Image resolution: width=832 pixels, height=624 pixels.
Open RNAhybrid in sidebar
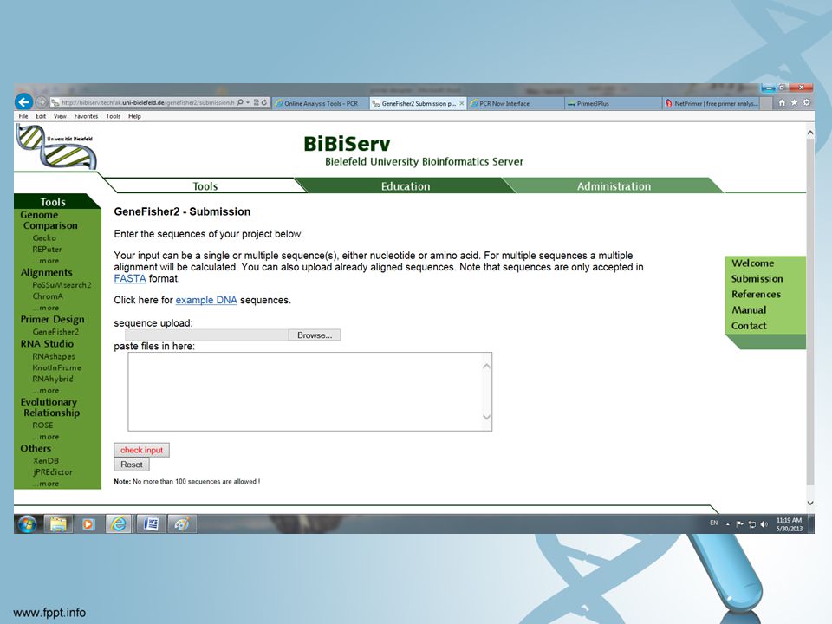(x=53, y=379)
